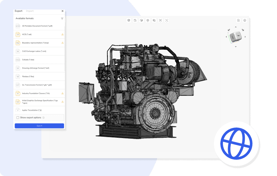The width and height of the screenshot is (277, 176).
Task: Switch to the Import tab
Action: click(30, 11)
